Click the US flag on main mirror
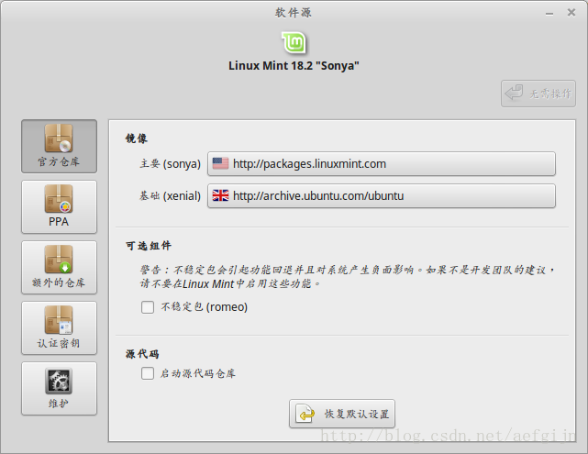 tap(220, 164)
